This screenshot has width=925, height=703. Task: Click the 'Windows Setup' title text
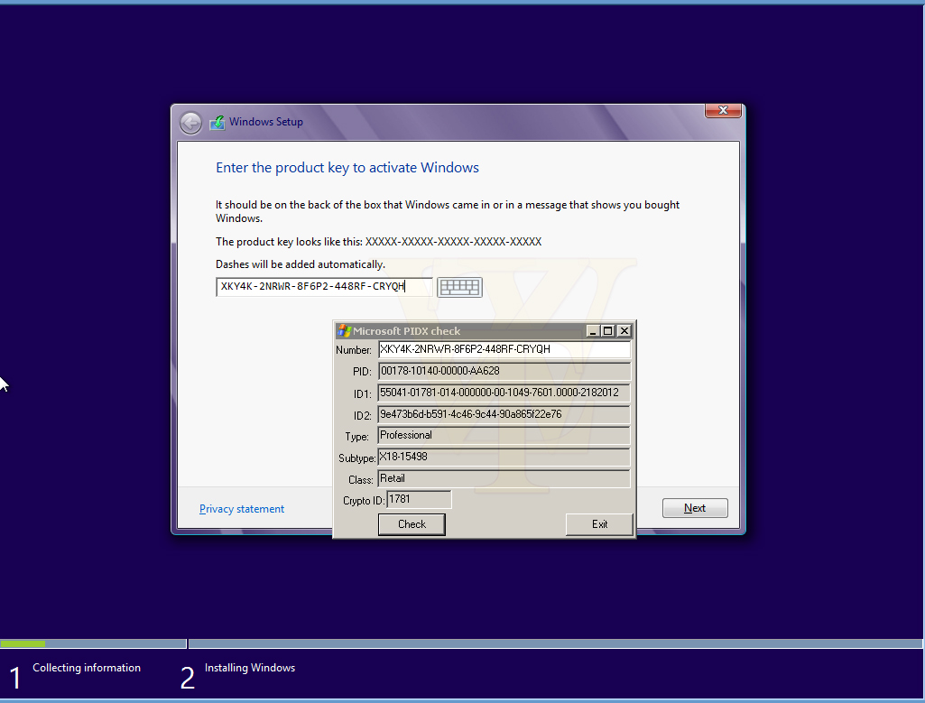(x=266, y=122)
